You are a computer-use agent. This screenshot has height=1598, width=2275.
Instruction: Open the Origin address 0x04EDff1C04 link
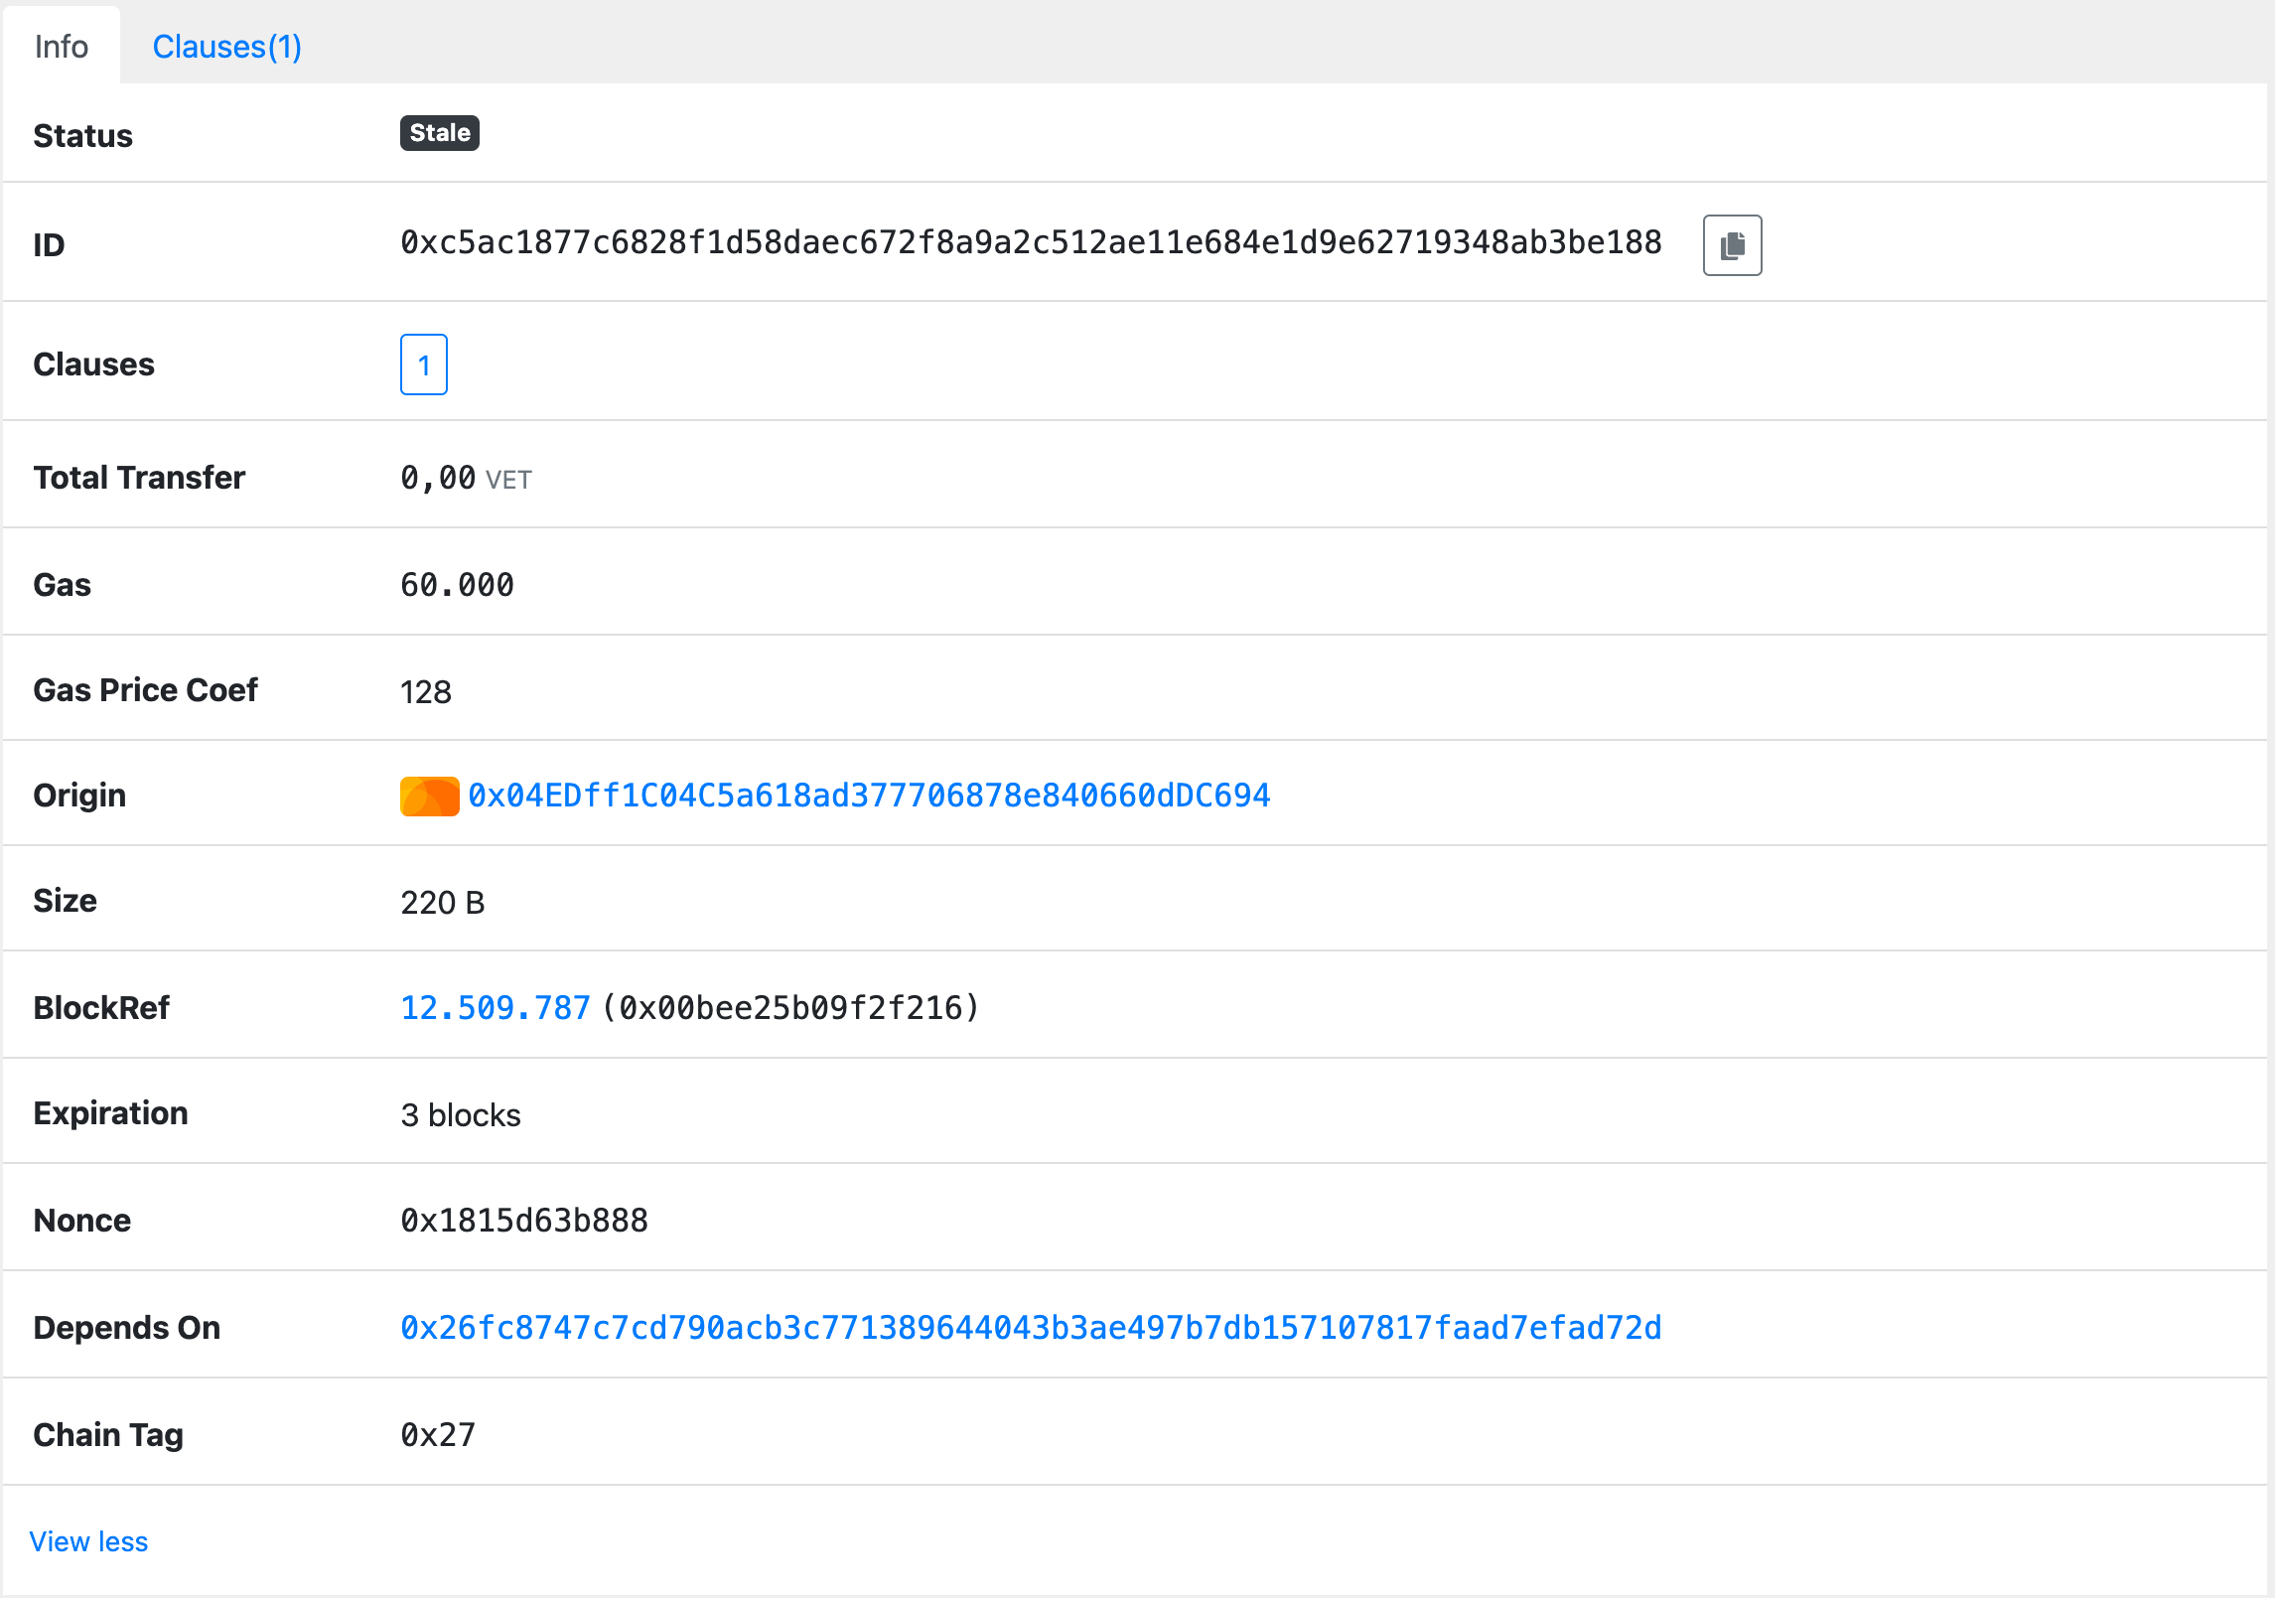click(x=868, y=796)
